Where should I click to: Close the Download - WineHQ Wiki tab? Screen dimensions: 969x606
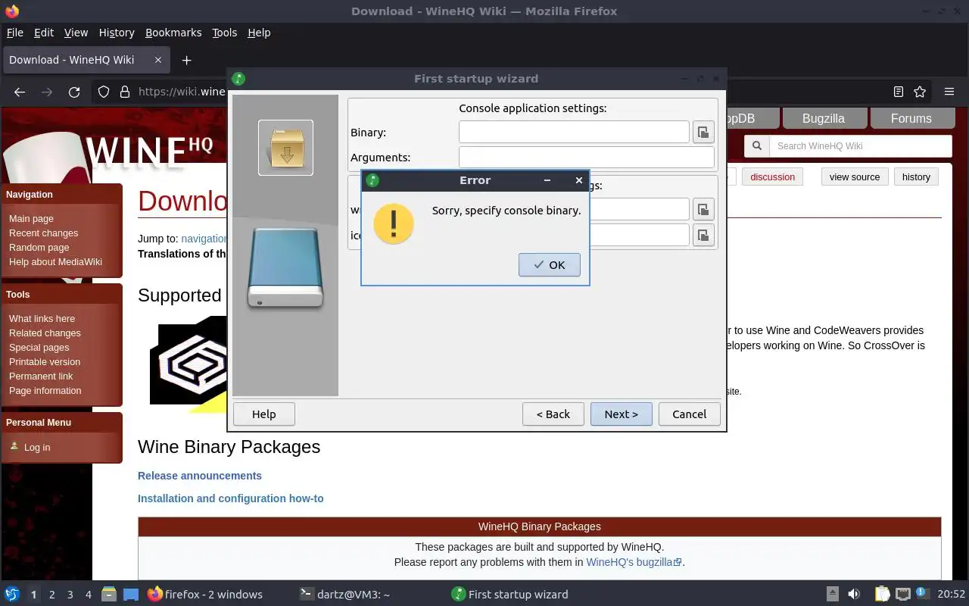point(158,60)
